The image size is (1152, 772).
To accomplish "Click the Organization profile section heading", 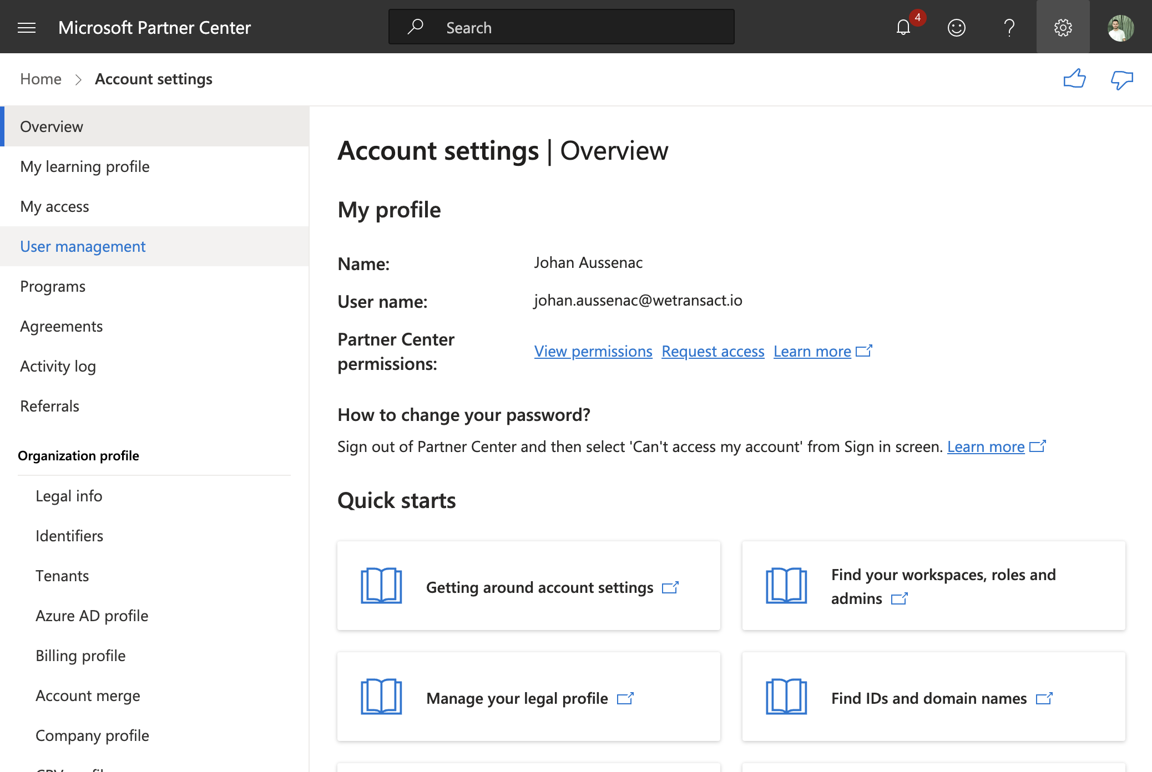I will coord(78,455).
